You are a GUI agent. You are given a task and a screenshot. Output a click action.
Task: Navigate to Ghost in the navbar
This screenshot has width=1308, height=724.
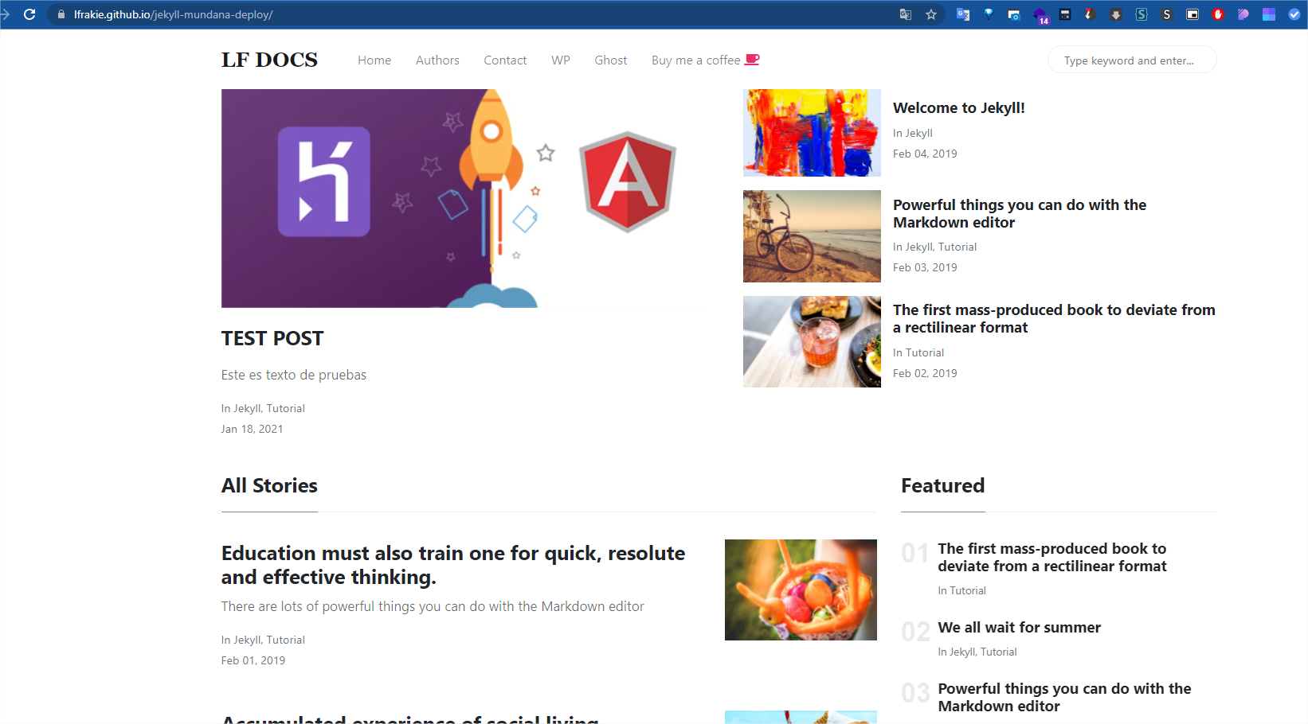[x=610, y=60]
